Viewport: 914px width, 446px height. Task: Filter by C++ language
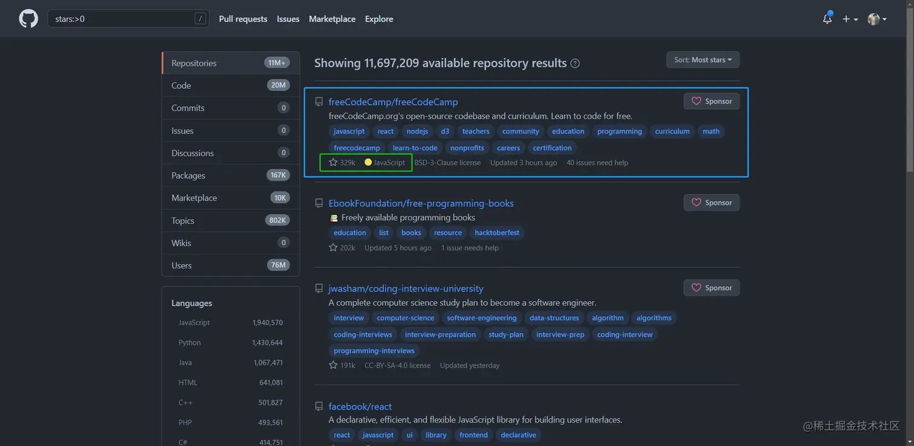(230, 402)
